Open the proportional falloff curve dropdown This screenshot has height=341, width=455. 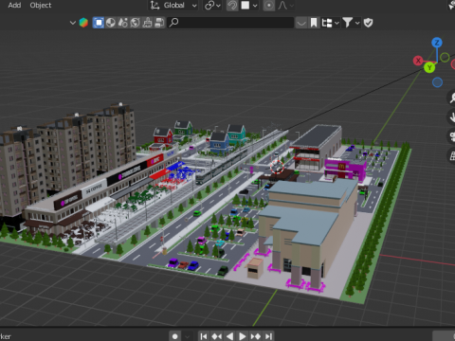coord(285,5)
